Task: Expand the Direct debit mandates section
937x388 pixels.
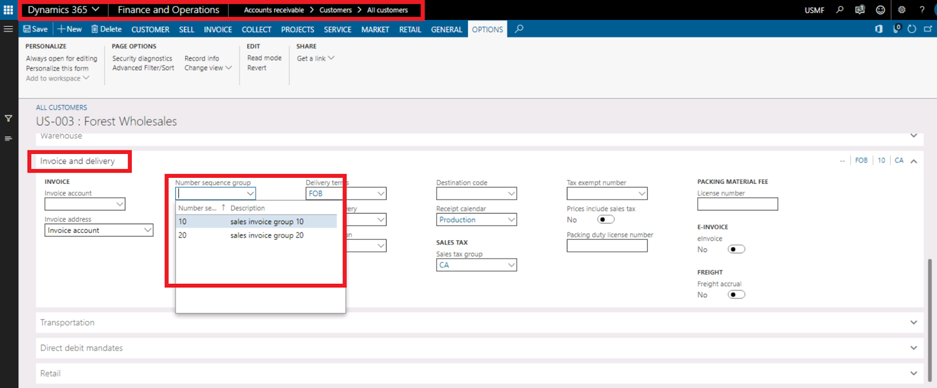Action: (914, 348)
